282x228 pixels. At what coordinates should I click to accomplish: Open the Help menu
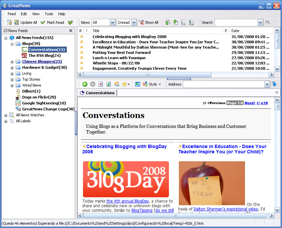61,14
